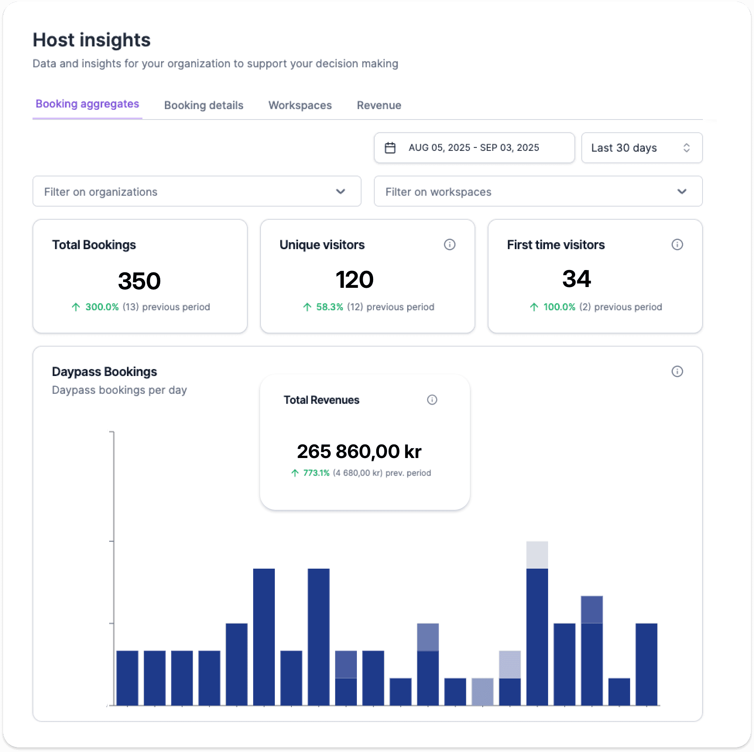The image size is (754, 752).
Task: Click green arrow beside 773.1% revenue change
Action: (x=295, y=473)
